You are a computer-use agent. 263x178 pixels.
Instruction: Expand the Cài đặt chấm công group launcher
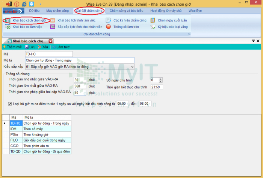point(189,34)
